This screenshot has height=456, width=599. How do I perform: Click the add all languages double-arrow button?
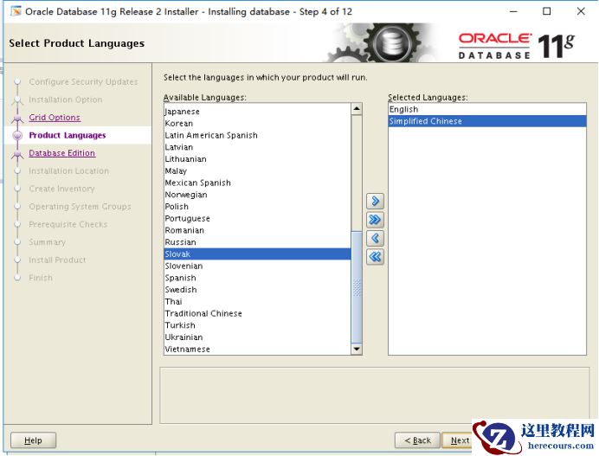375,220
